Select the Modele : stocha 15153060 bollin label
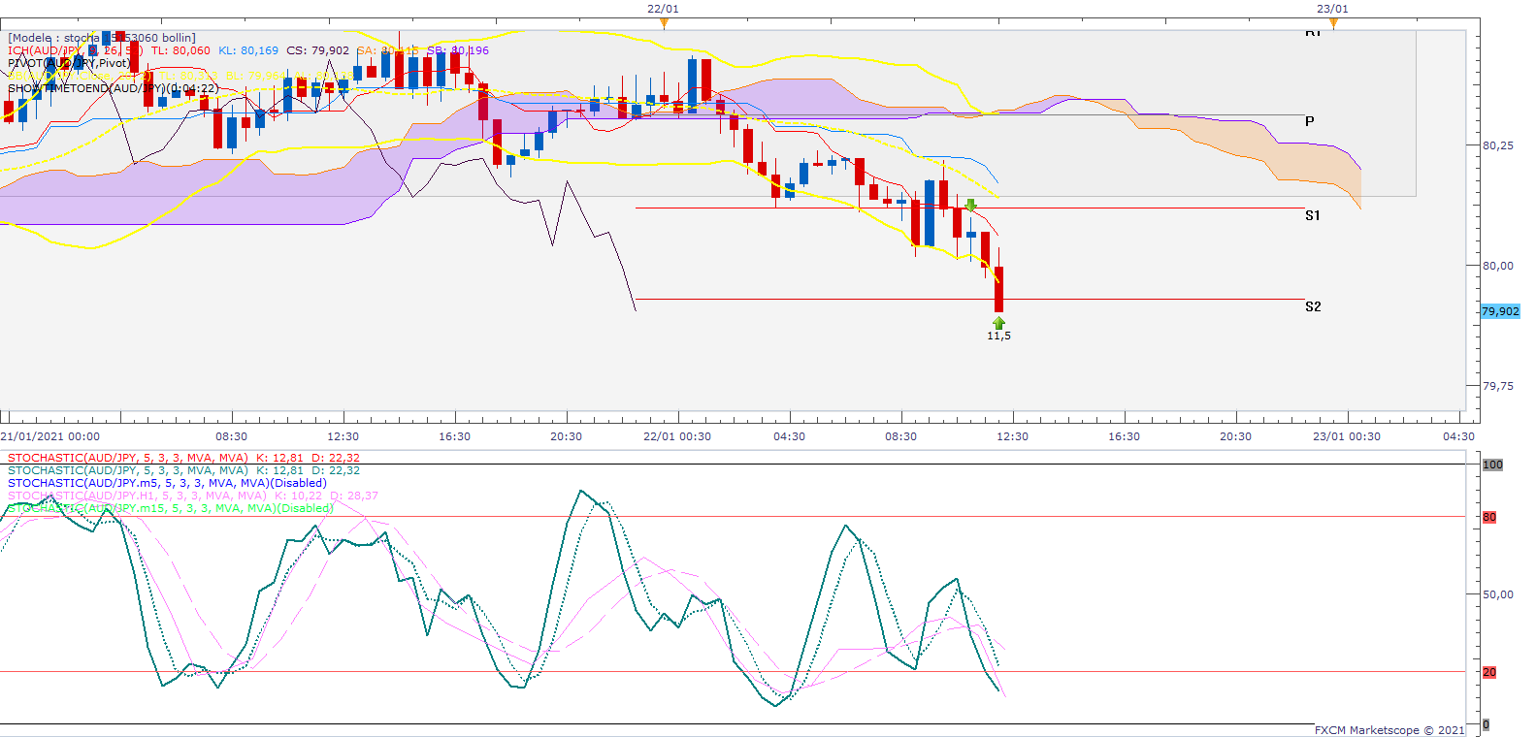1536x737 pixels. tap(102, 38)
